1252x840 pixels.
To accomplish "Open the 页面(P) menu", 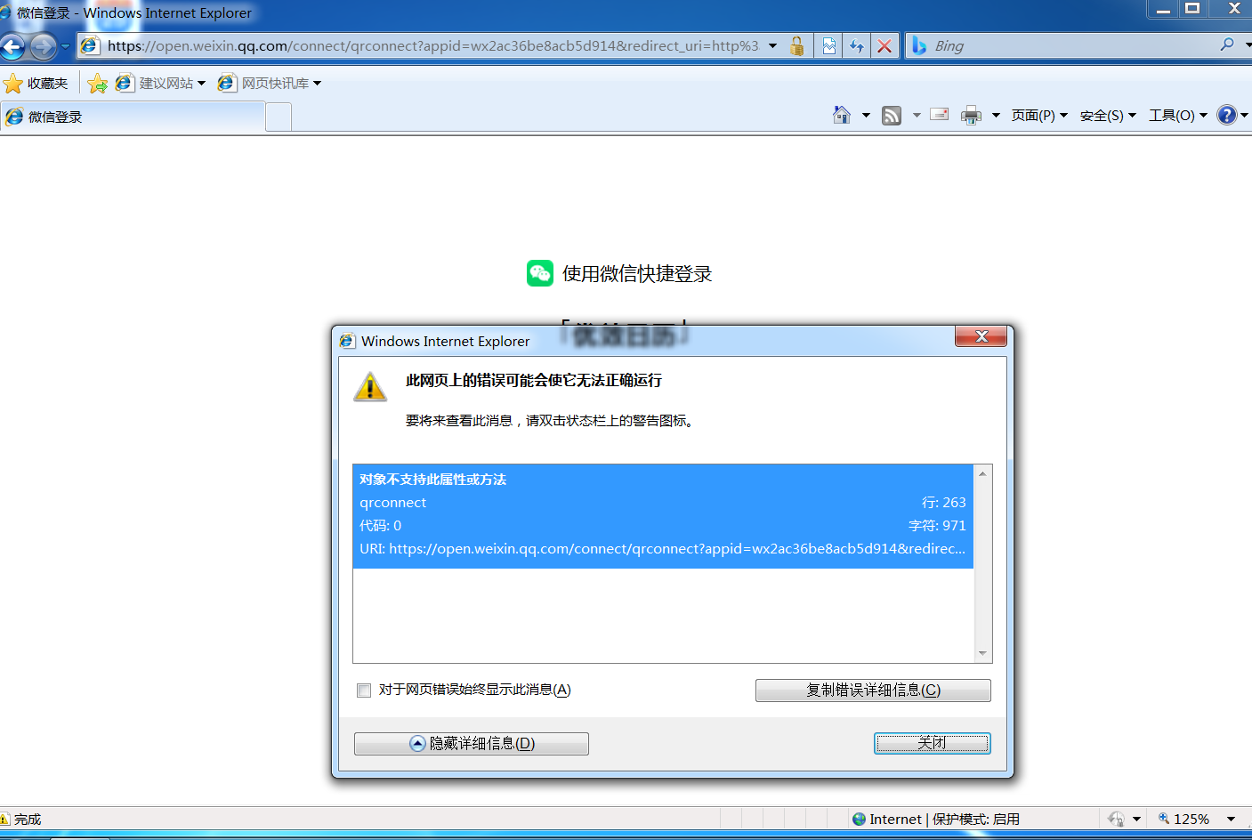I will [x=1039, y=115].
